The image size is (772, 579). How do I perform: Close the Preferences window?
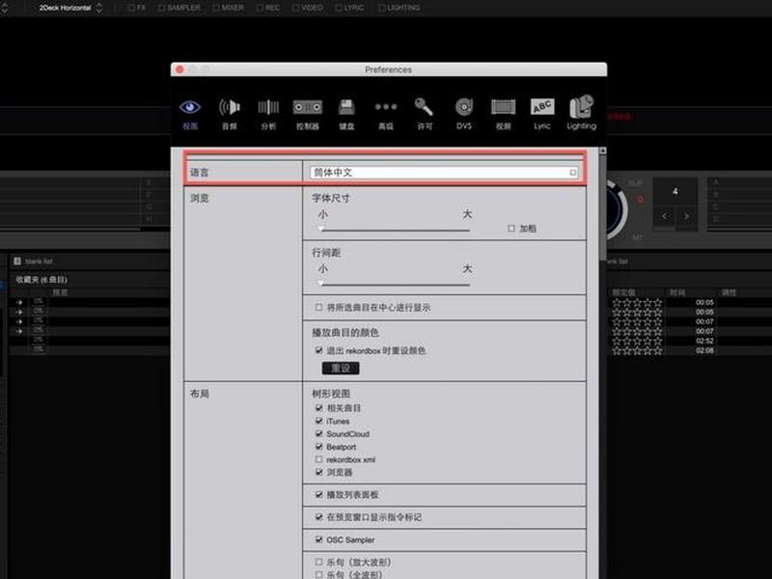(x=179, y=69)
